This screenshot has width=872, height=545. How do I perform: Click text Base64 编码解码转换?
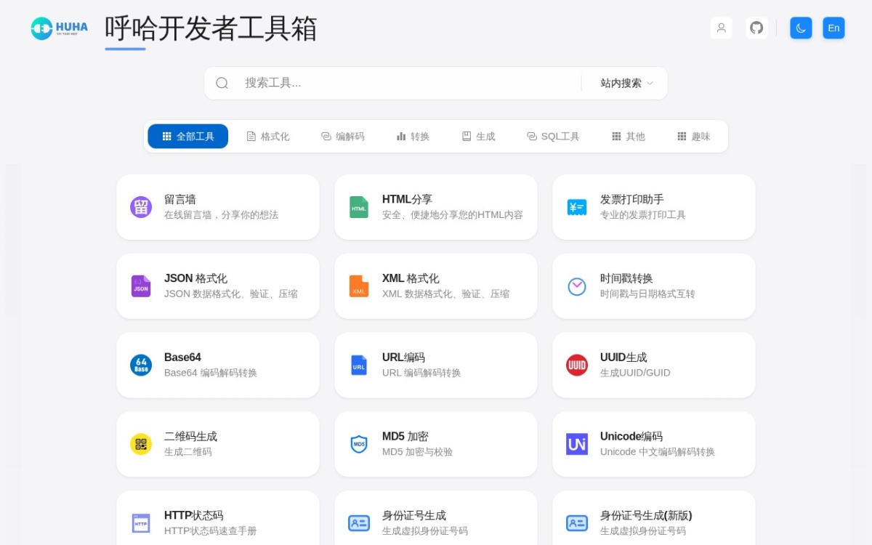211,374
